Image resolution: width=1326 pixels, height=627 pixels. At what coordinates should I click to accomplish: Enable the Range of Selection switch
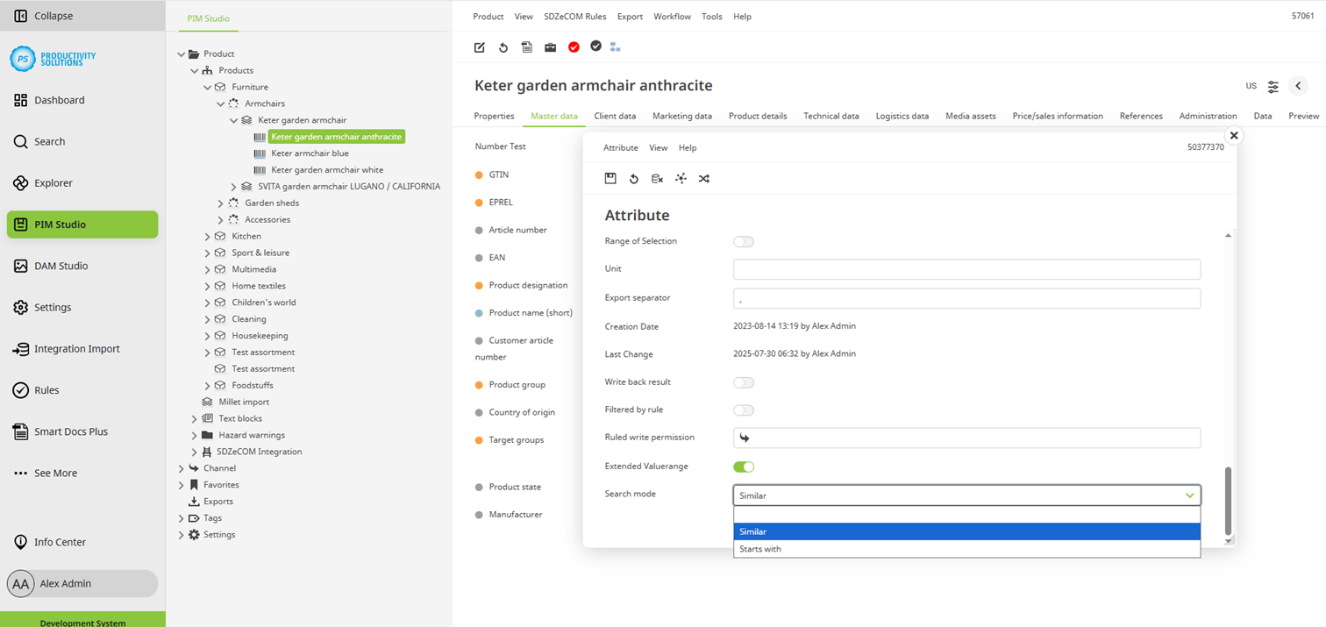point(744,241)
